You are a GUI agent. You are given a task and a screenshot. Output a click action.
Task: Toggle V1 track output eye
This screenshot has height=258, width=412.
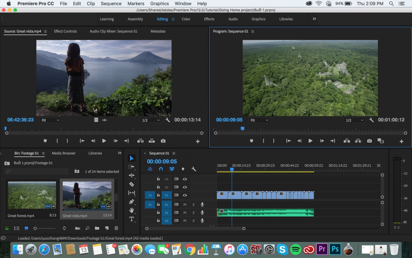[x=185, y=195]
